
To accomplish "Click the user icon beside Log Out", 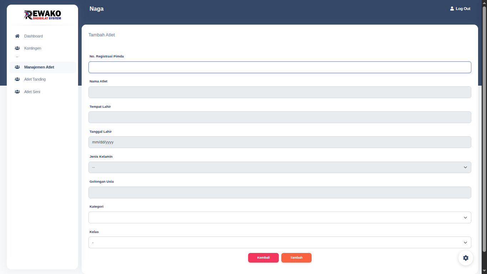I will tap(452, 9).
